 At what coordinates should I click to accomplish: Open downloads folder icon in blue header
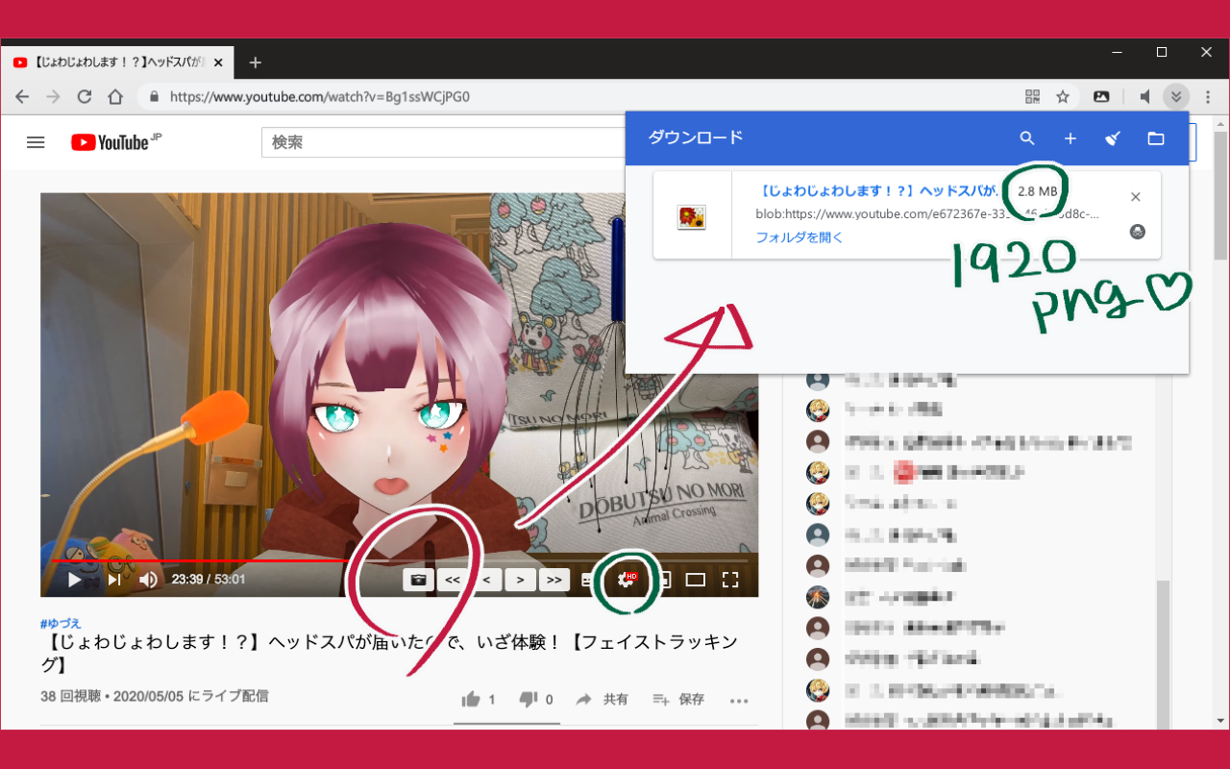tap(1156, 138)
